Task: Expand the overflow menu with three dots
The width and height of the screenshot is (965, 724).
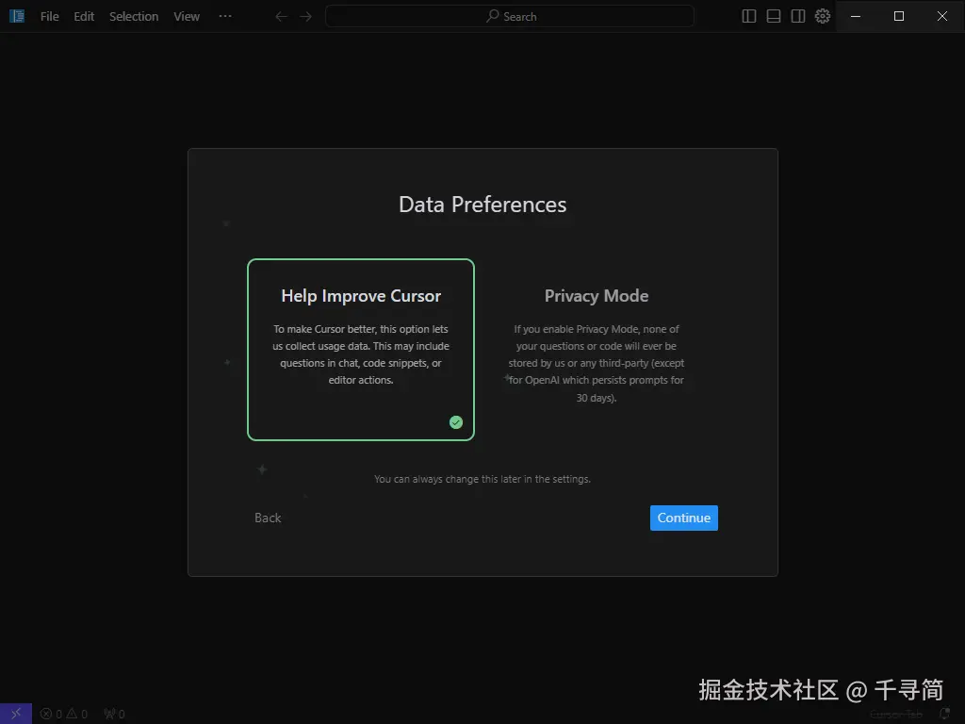Action: coord(225,17)
